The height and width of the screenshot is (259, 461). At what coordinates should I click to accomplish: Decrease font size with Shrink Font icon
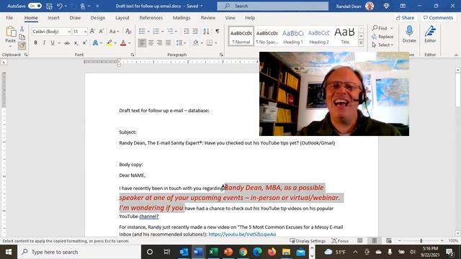(101, 31)
